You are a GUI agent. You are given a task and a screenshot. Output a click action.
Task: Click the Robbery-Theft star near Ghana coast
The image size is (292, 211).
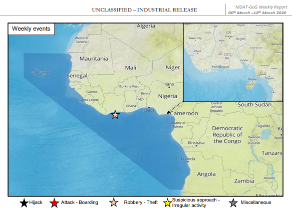click(x=115, y=115)
